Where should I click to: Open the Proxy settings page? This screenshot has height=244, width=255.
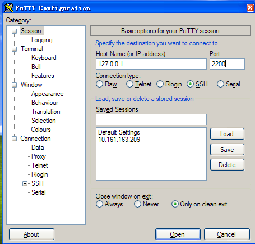pos(39,156)
